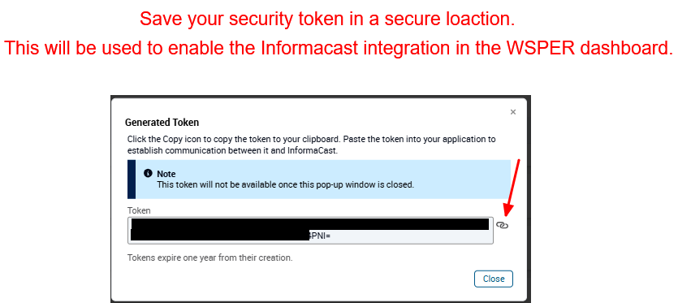Click the red arrow annotation
This screenshot has height=303, width=678.
[512, 188]
